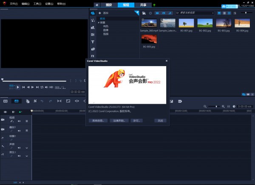Click the 系统信息 button in dialog
The height and width of the screenshot is (185, 255).
pos(97,121)
